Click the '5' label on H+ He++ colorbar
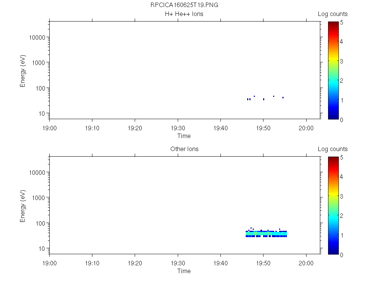This screenshot has width=380, height=285. pyautogui.click(x=341, y=23)
